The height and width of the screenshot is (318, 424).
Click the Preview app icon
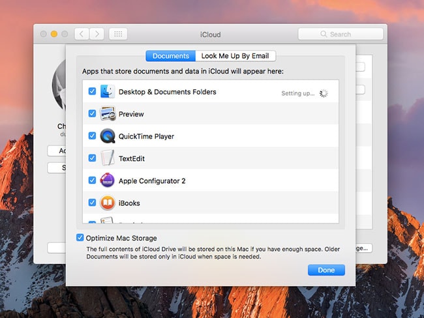pyautogui.click(x=108, y=113)
